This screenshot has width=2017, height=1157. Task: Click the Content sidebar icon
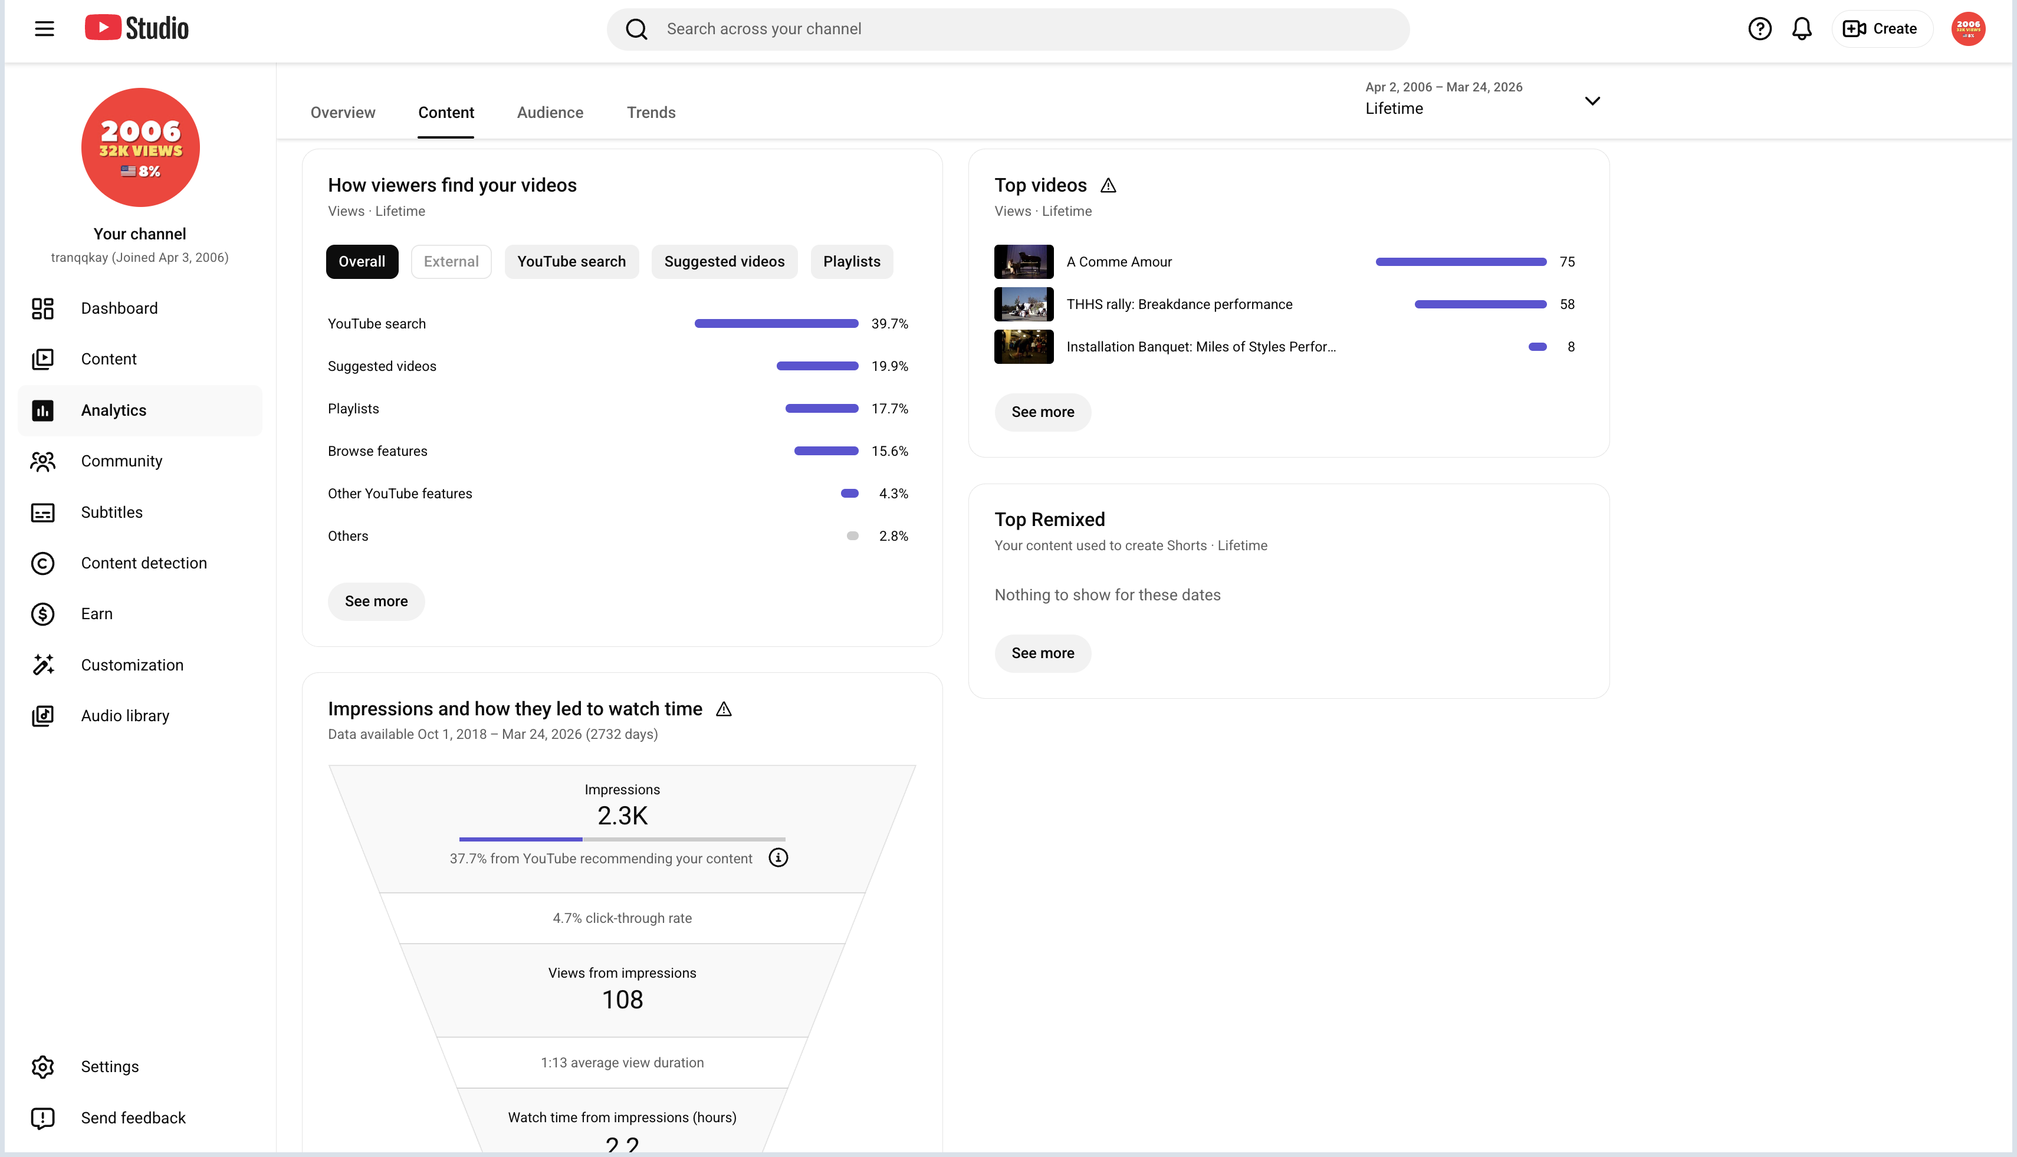[x=43, y=359]
